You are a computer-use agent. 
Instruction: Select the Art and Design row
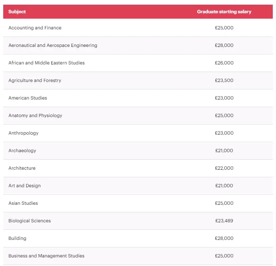[x=138, y=186]
